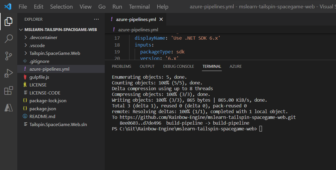Switch to the DEBUG CONSOLE panel tab
The width and height of the screenshot is (336, 170).
pyautogui.click(x=178, y=67)
